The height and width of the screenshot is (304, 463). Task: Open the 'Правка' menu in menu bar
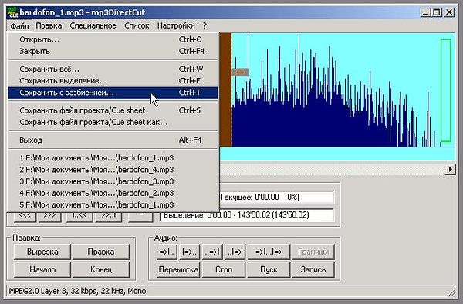coord(49,26)
